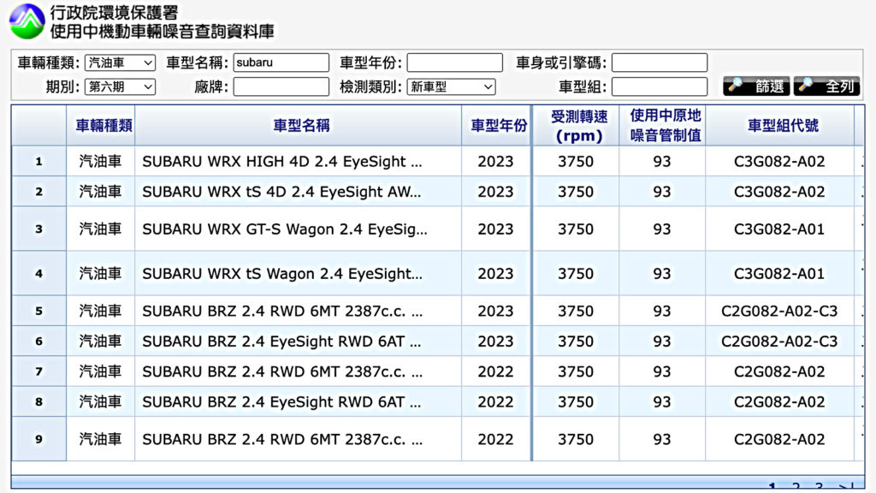Select the 3750 rpm value in row 2
876x493 pixels.
tap(576, 192)
